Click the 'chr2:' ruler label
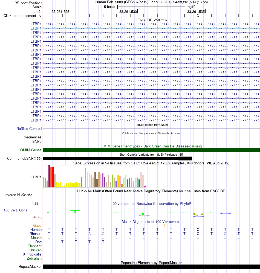This screenshot has height=273, width=260. point(37,12)
